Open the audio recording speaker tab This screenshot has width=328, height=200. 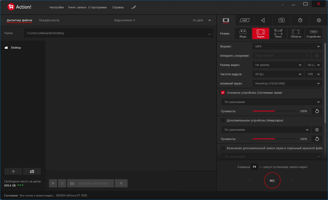(263, 20)
